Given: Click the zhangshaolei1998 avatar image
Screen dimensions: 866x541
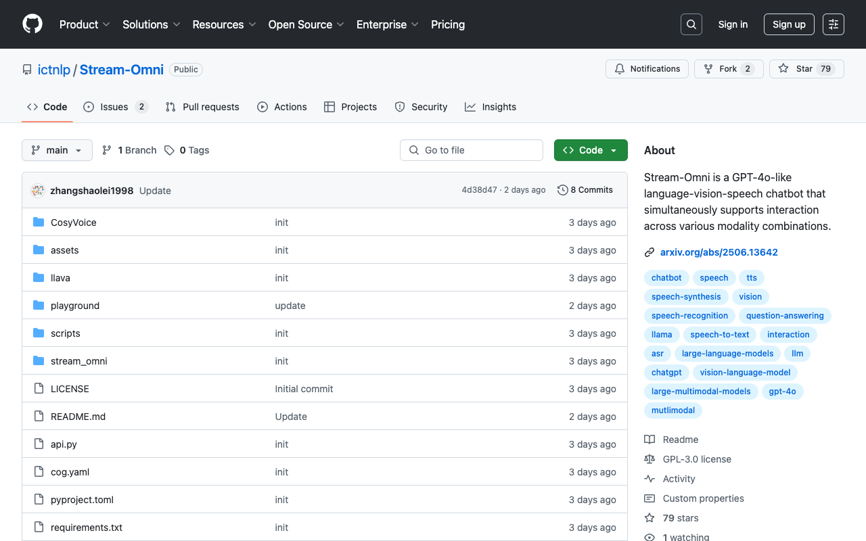Looking at the screenshot, I should (38, 191).
